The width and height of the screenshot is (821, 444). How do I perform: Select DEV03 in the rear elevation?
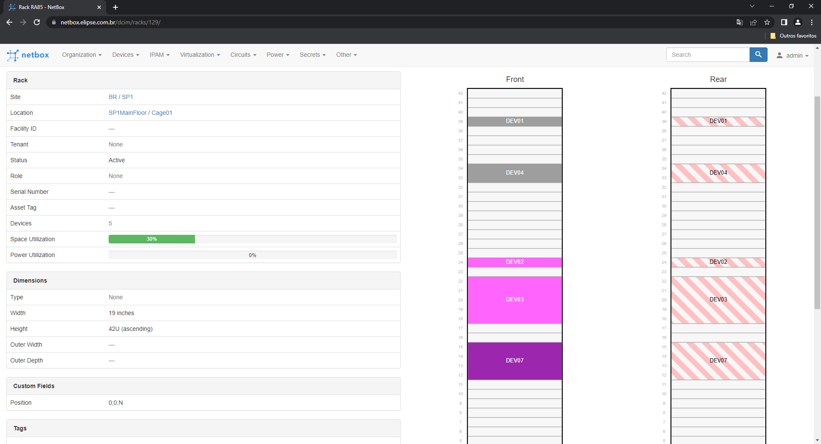[x=718, y=300]
